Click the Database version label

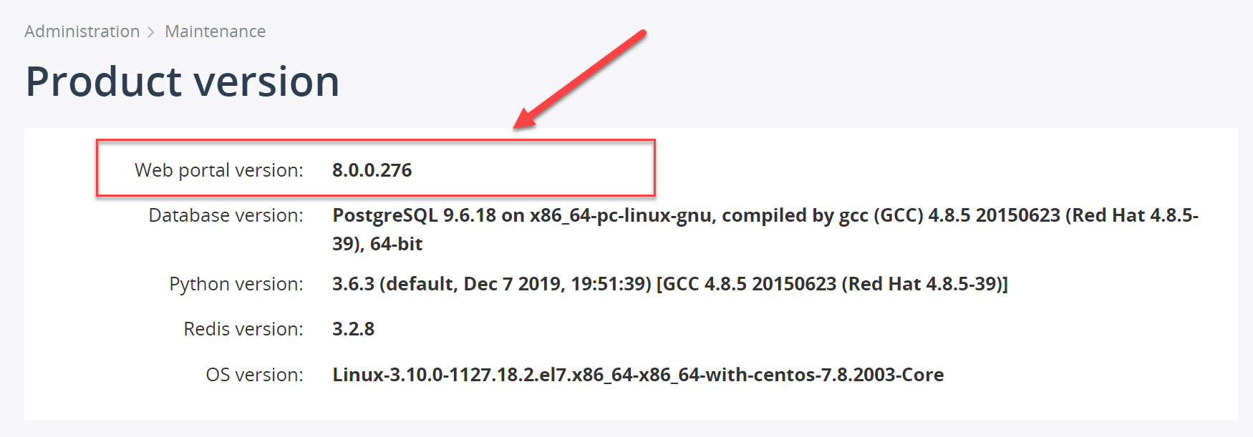click(226, 215)
